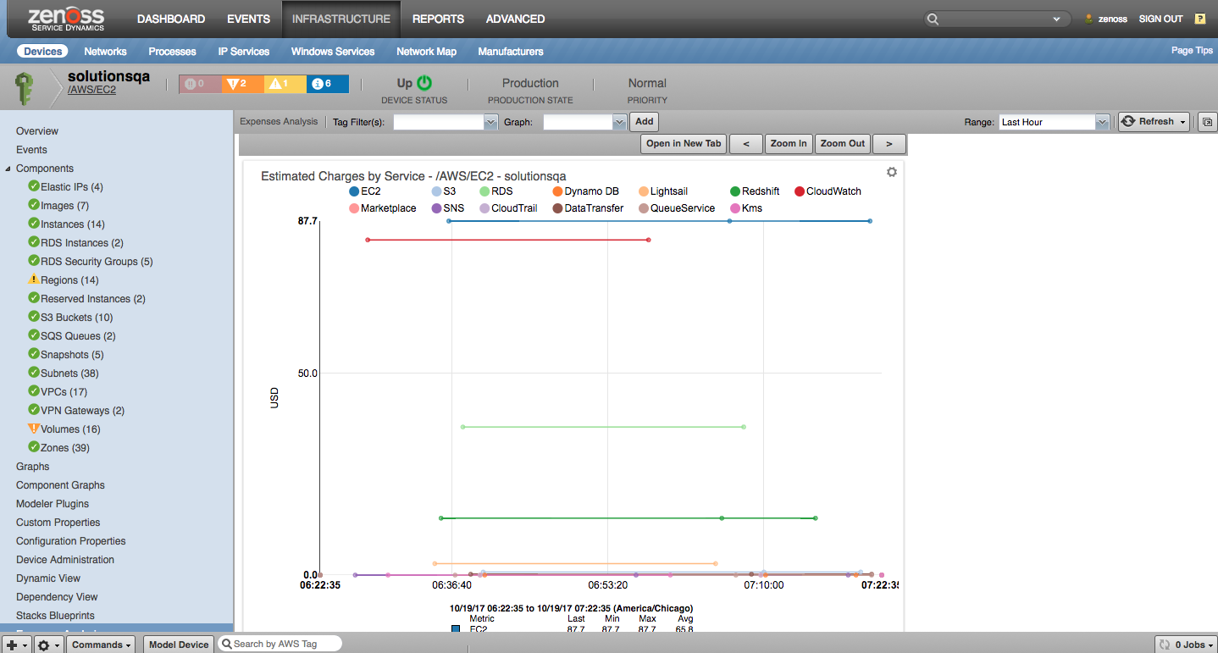Open warning events severity badge showing 1
This screenshot has width=1218, height=653.
point(285,84)
